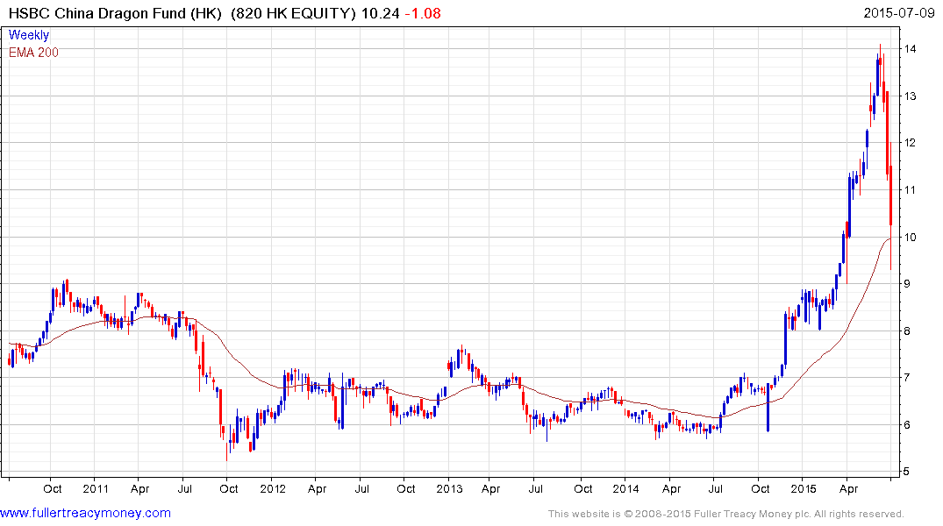This screenshot has height=526, width=943.
Task: Select the last price value 10.24
Action: tap(380, 13)
